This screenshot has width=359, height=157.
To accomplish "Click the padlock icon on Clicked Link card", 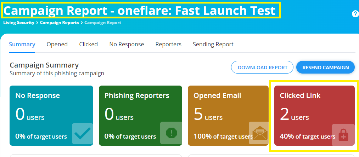I will tap(343, 135).
